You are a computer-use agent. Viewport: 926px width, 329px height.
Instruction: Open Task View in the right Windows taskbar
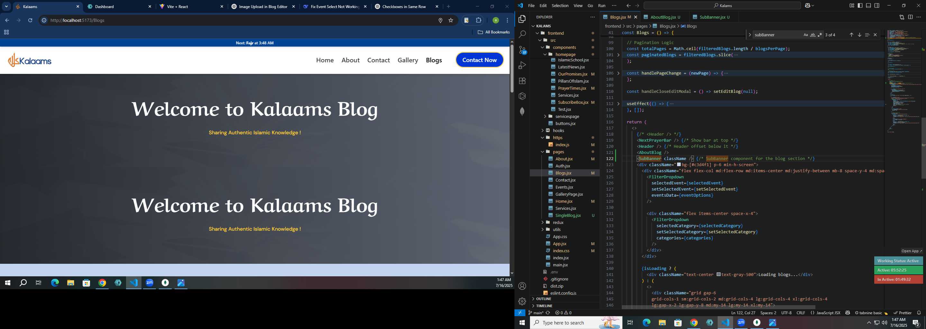630,323
